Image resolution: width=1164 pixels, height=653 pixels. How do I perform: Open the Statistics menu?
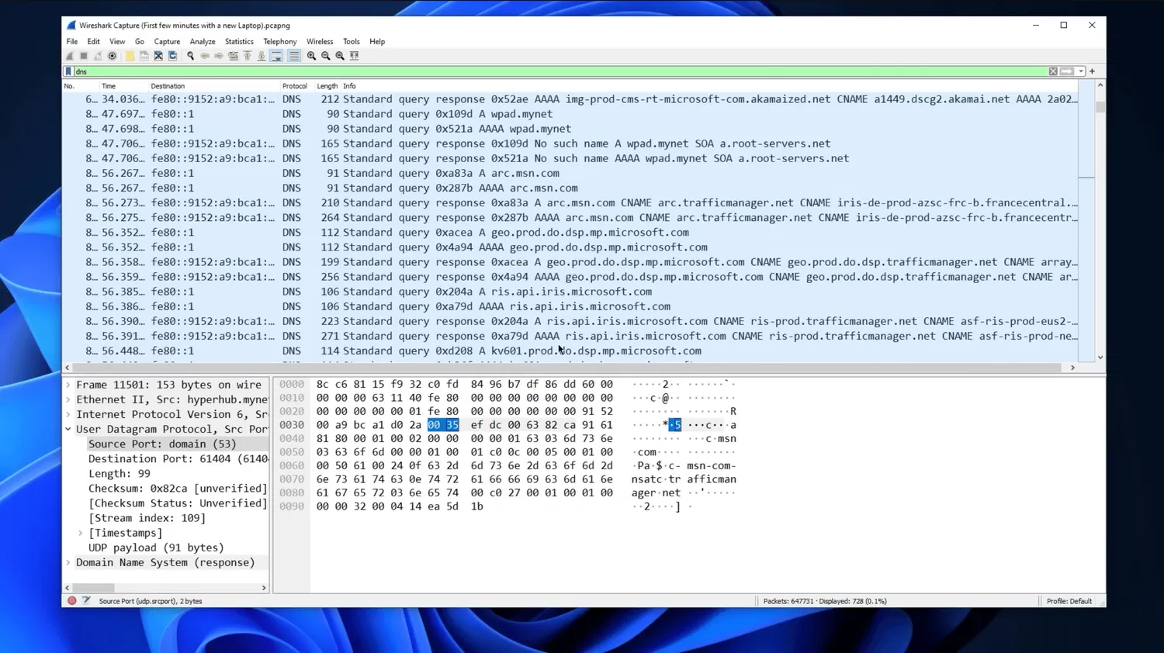[x=239, y=42]
